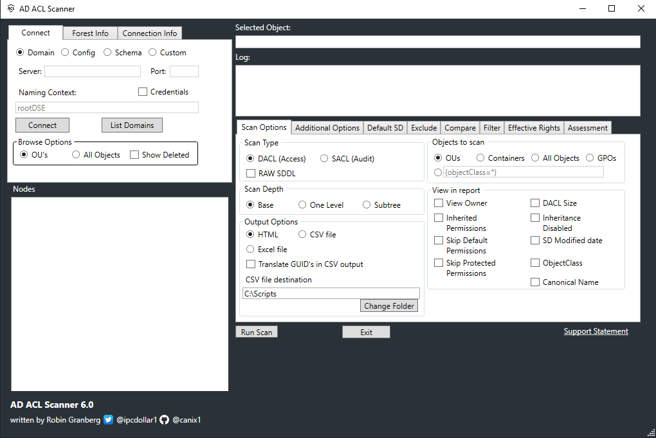Check SD Modified date option
656x438 pixels.
coord(535,241)
